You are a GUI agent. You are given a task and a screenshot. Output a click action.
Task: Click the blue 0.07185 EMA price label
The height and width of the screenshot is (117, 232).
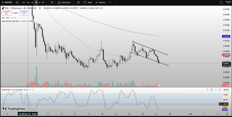226,36
